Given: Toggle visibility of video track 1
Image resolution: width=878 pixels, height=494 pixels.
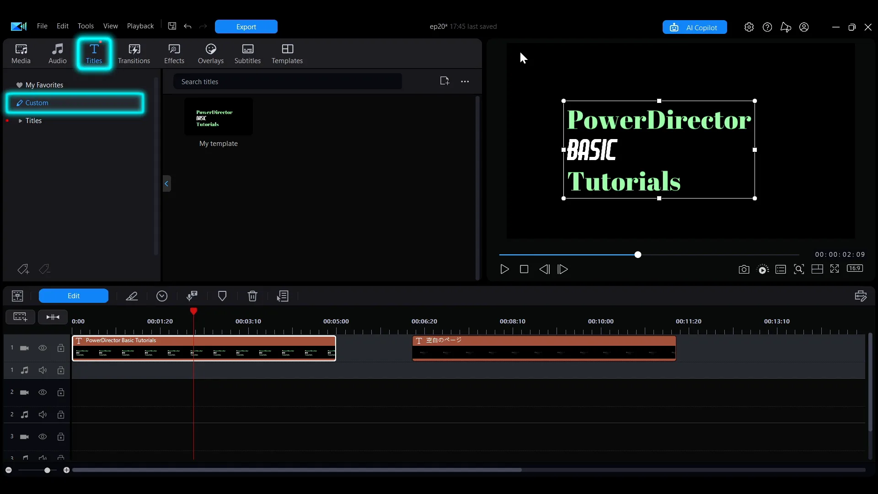Looking at the screenshot, I should (x=43, y=348).
